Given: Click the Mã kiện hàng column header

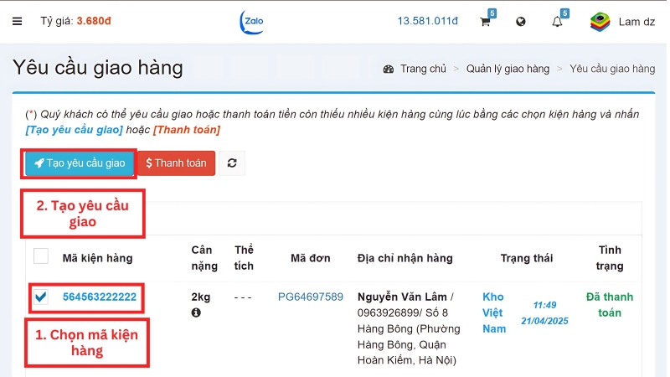Looking at the screenshot, I should [97, 258].
